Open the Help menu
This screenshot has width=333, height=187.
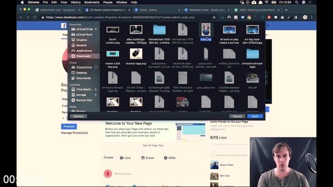tap(134, 2)
